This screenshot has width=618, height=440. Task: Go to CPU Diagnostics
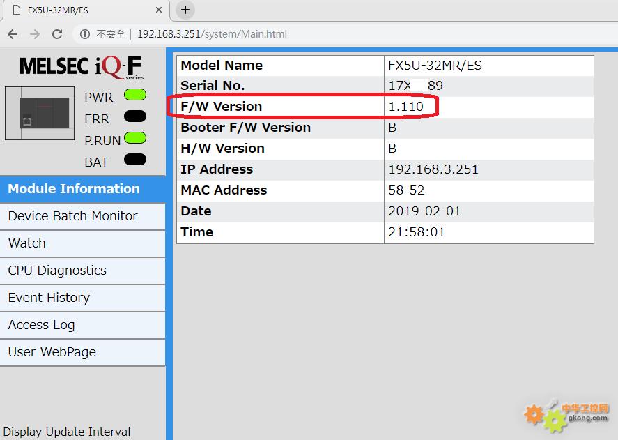(x=83, y=271)
